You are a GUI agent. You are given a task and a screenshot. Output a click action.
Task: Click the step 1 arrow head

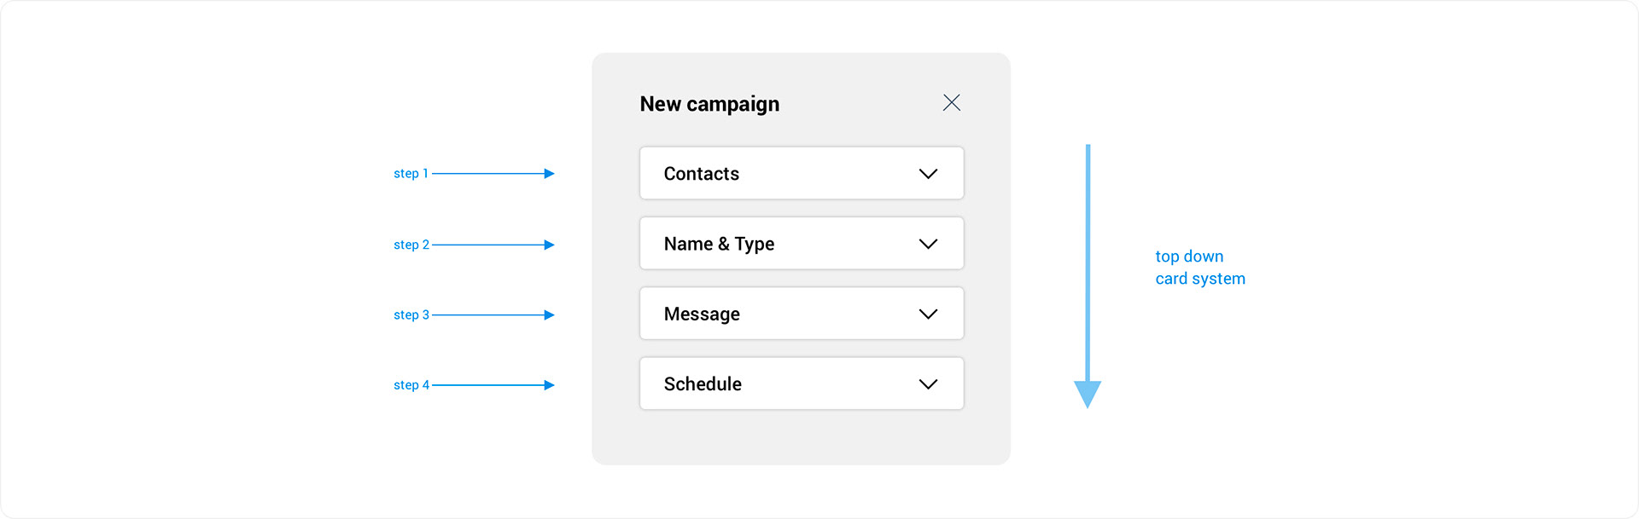click(x=550, y=174)
